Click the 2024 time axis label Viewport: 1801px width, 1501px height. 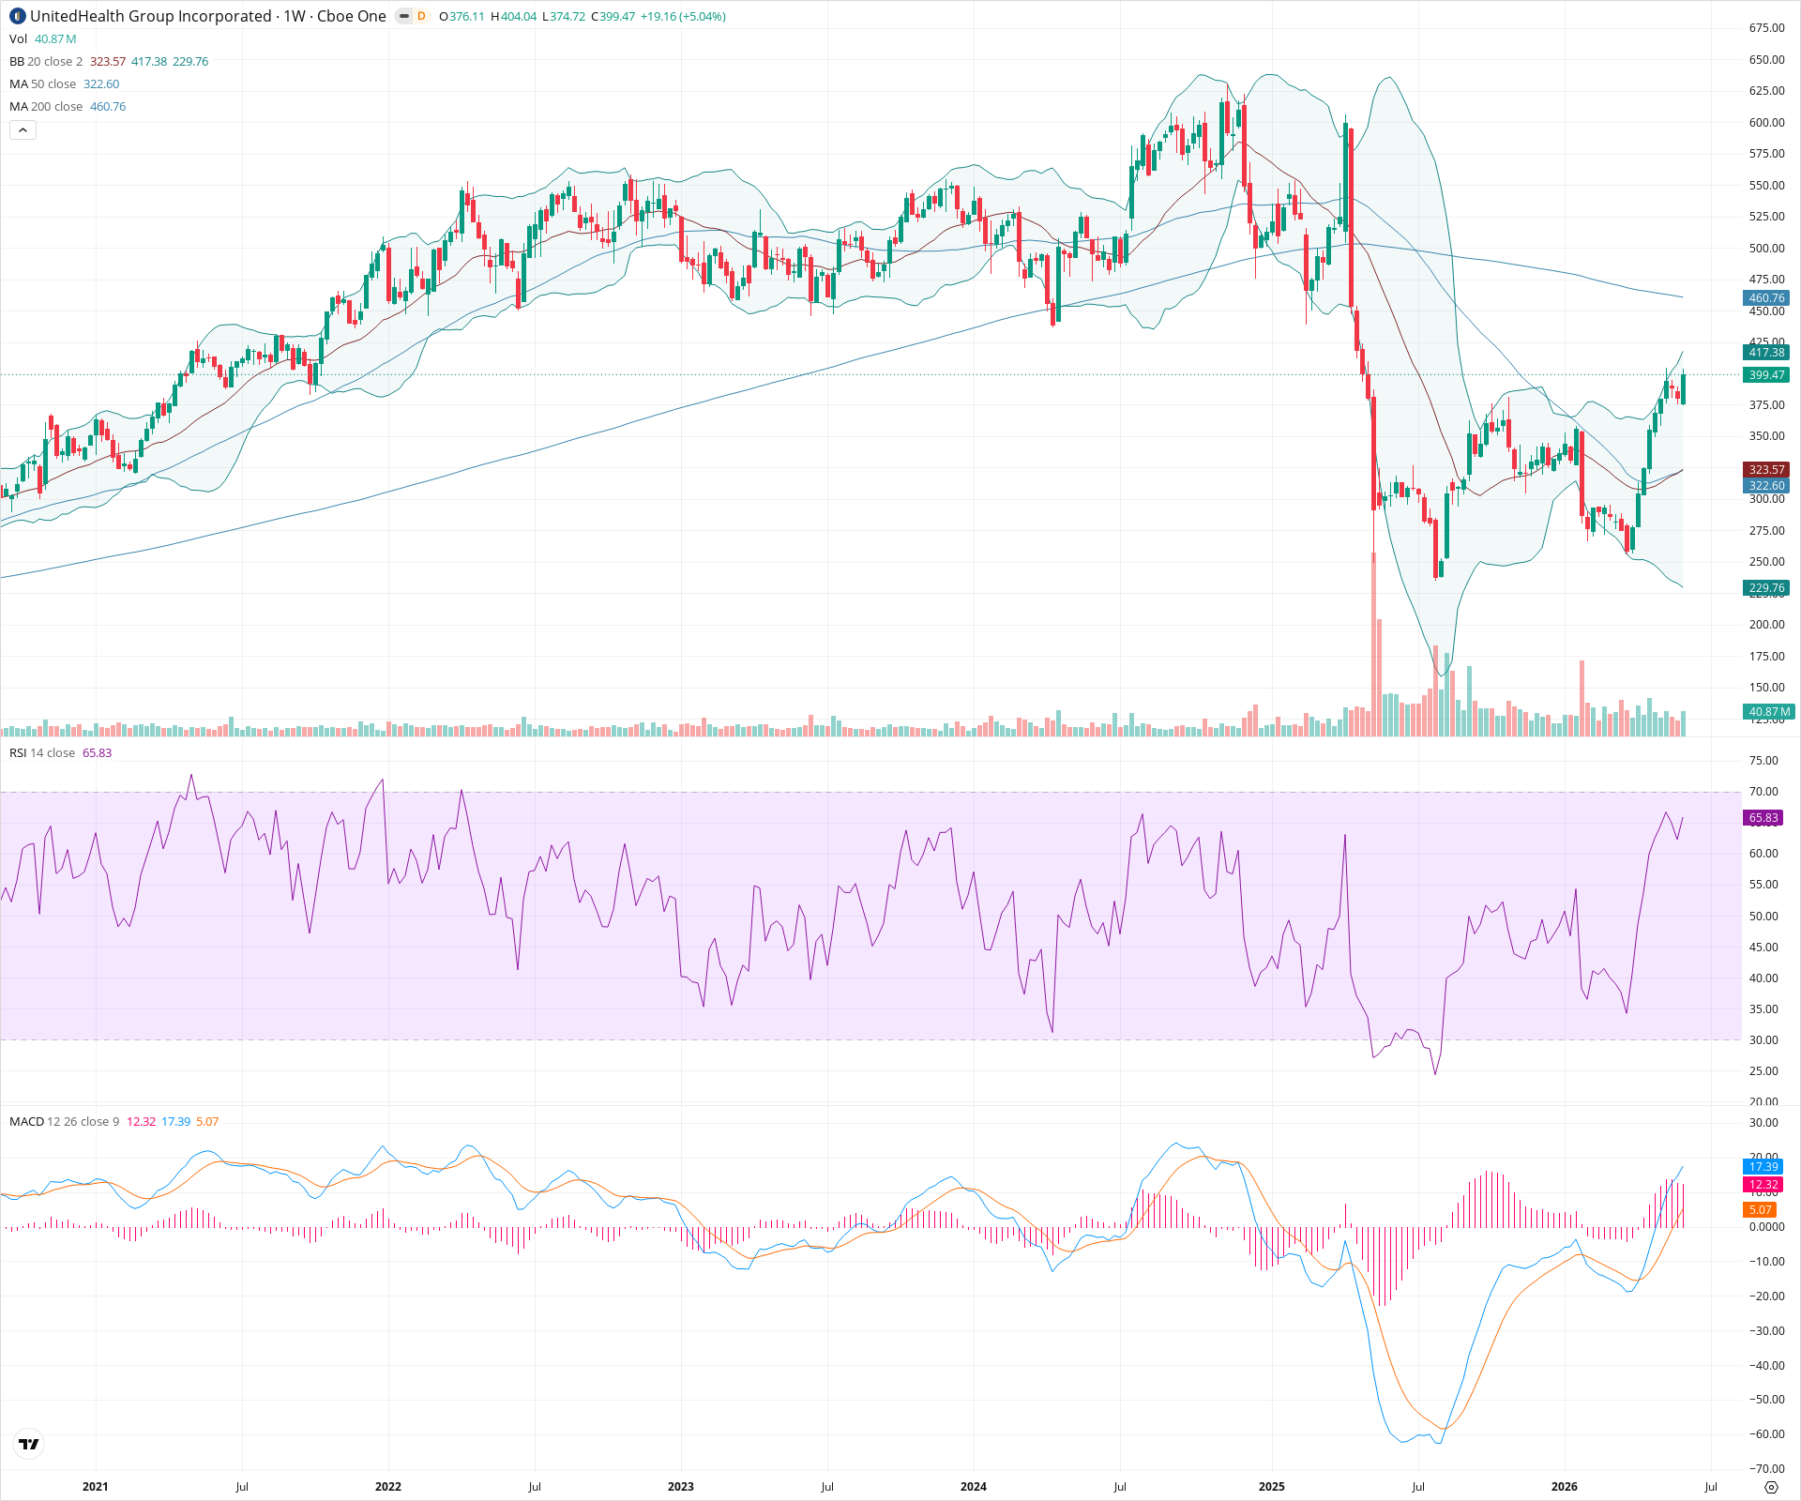pyautogui.click(x=973, y=1486)
